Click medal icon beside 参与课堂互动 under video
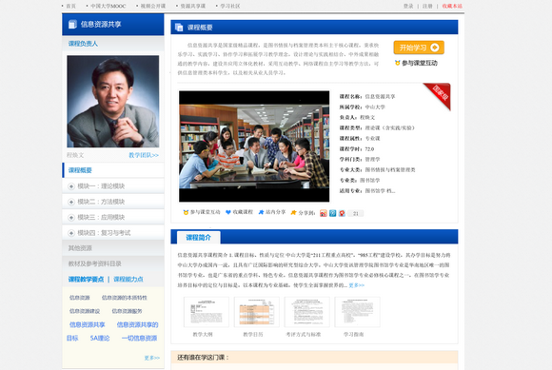552x370 pixels. (186, 212)
